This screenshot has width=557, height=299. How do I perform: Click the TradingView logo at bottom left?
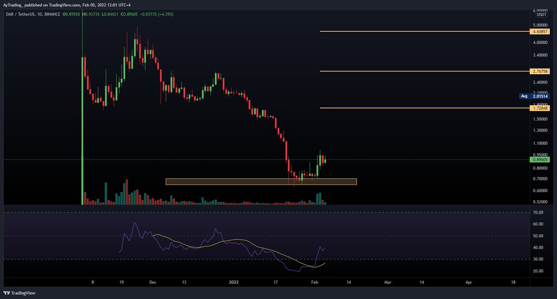(x=19, y=293)
